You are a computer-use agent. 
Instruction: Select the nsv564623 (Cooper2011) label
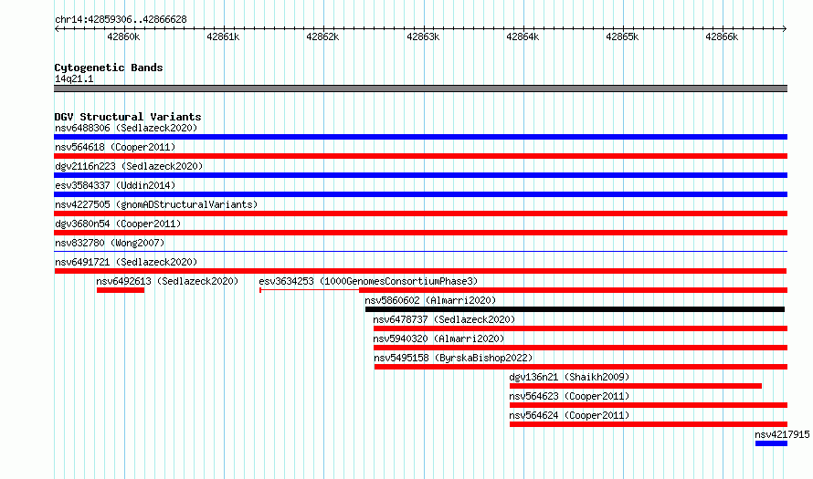pos(569,396)
